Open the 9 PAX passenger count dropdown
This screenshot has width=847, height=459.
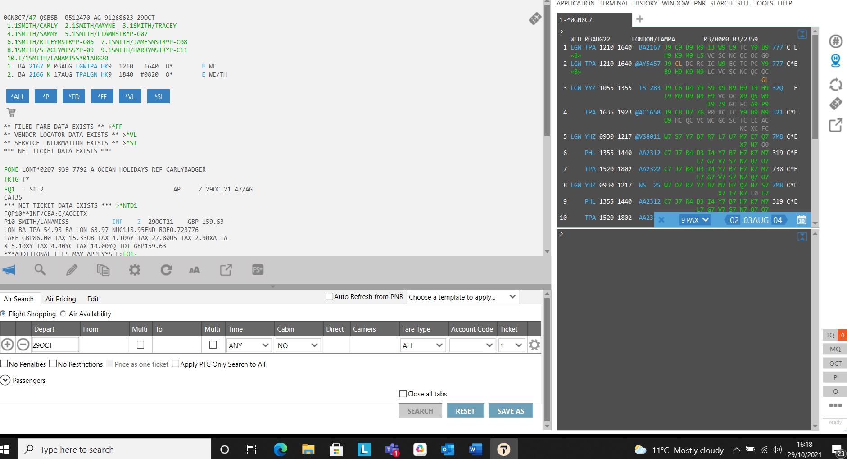695,220
